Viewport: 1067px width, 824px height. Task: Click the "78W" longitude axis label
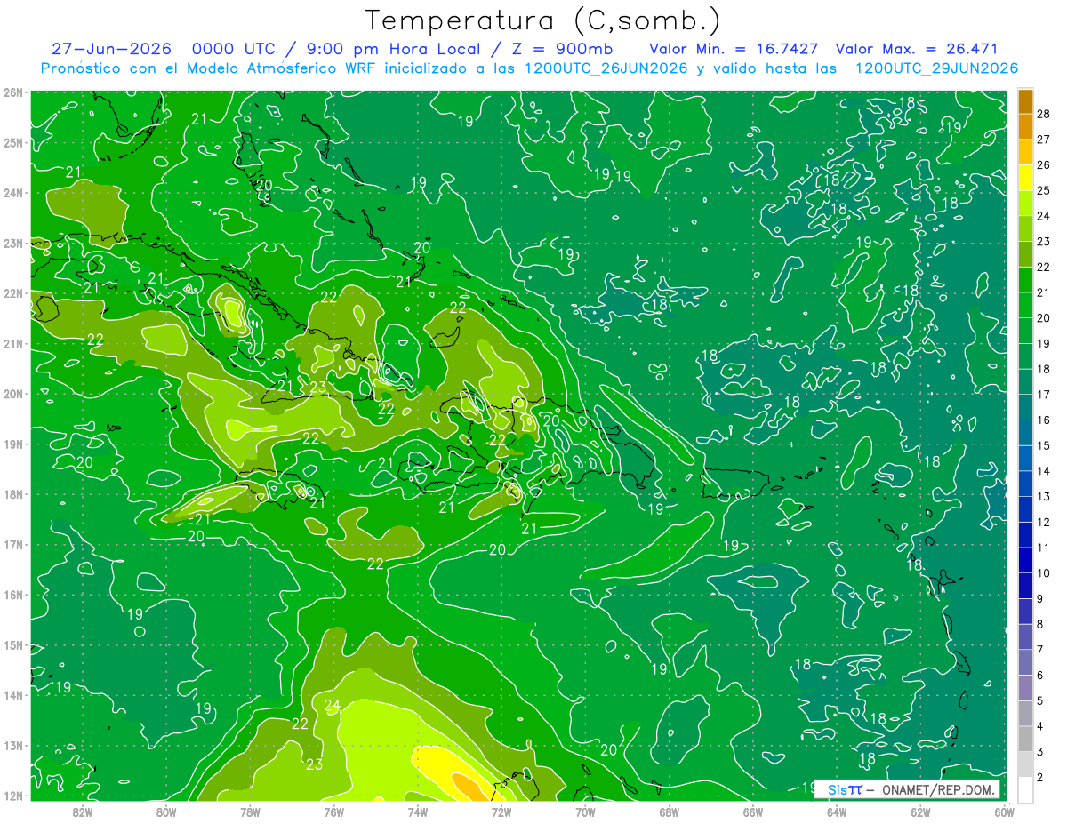pyautogui.click(x=250, y=811)
